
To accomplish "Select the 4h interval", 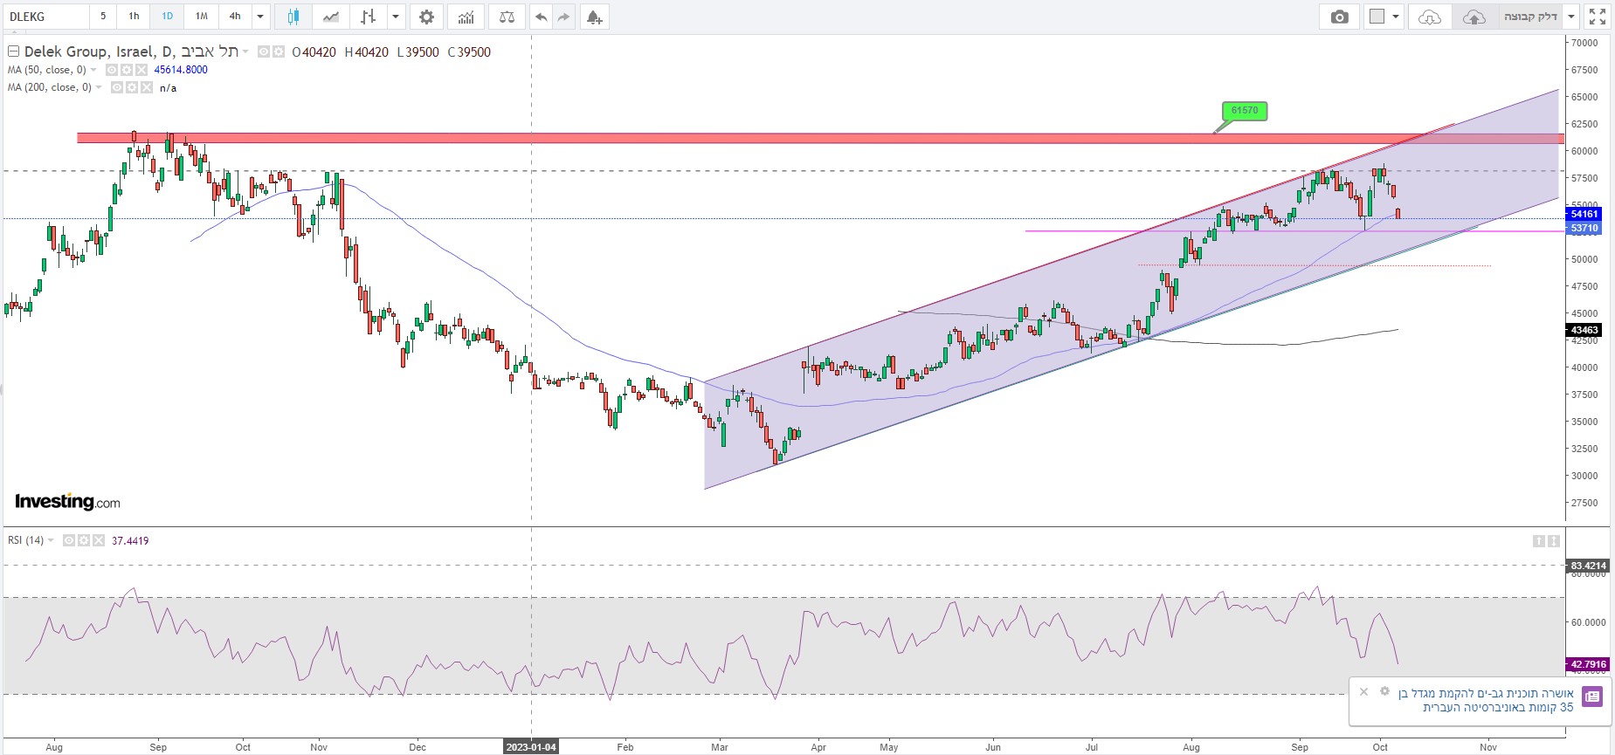I will [x=235, y=17].
